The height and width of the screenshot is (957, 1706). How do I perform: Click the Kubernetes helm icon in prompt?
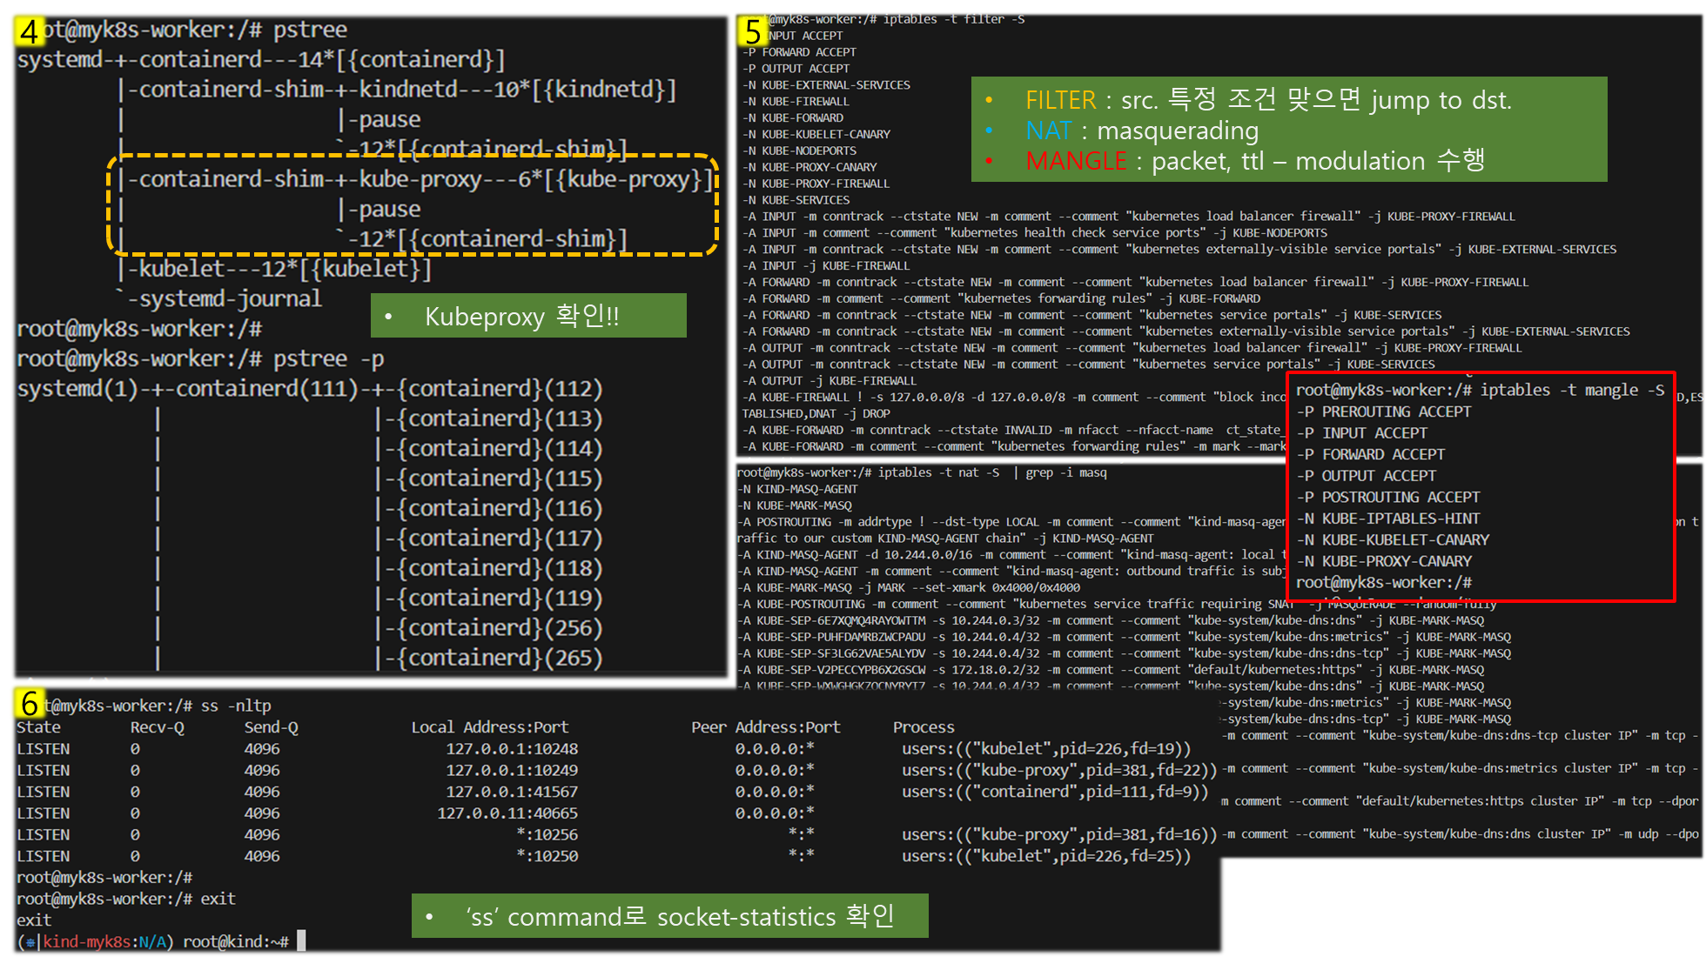pyautogui.click(x=31, y=942)
